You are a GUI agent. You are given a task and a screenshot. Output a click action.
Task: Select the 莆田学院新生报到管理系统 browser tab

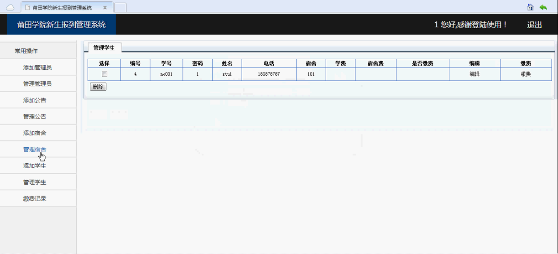coord(66,8)
